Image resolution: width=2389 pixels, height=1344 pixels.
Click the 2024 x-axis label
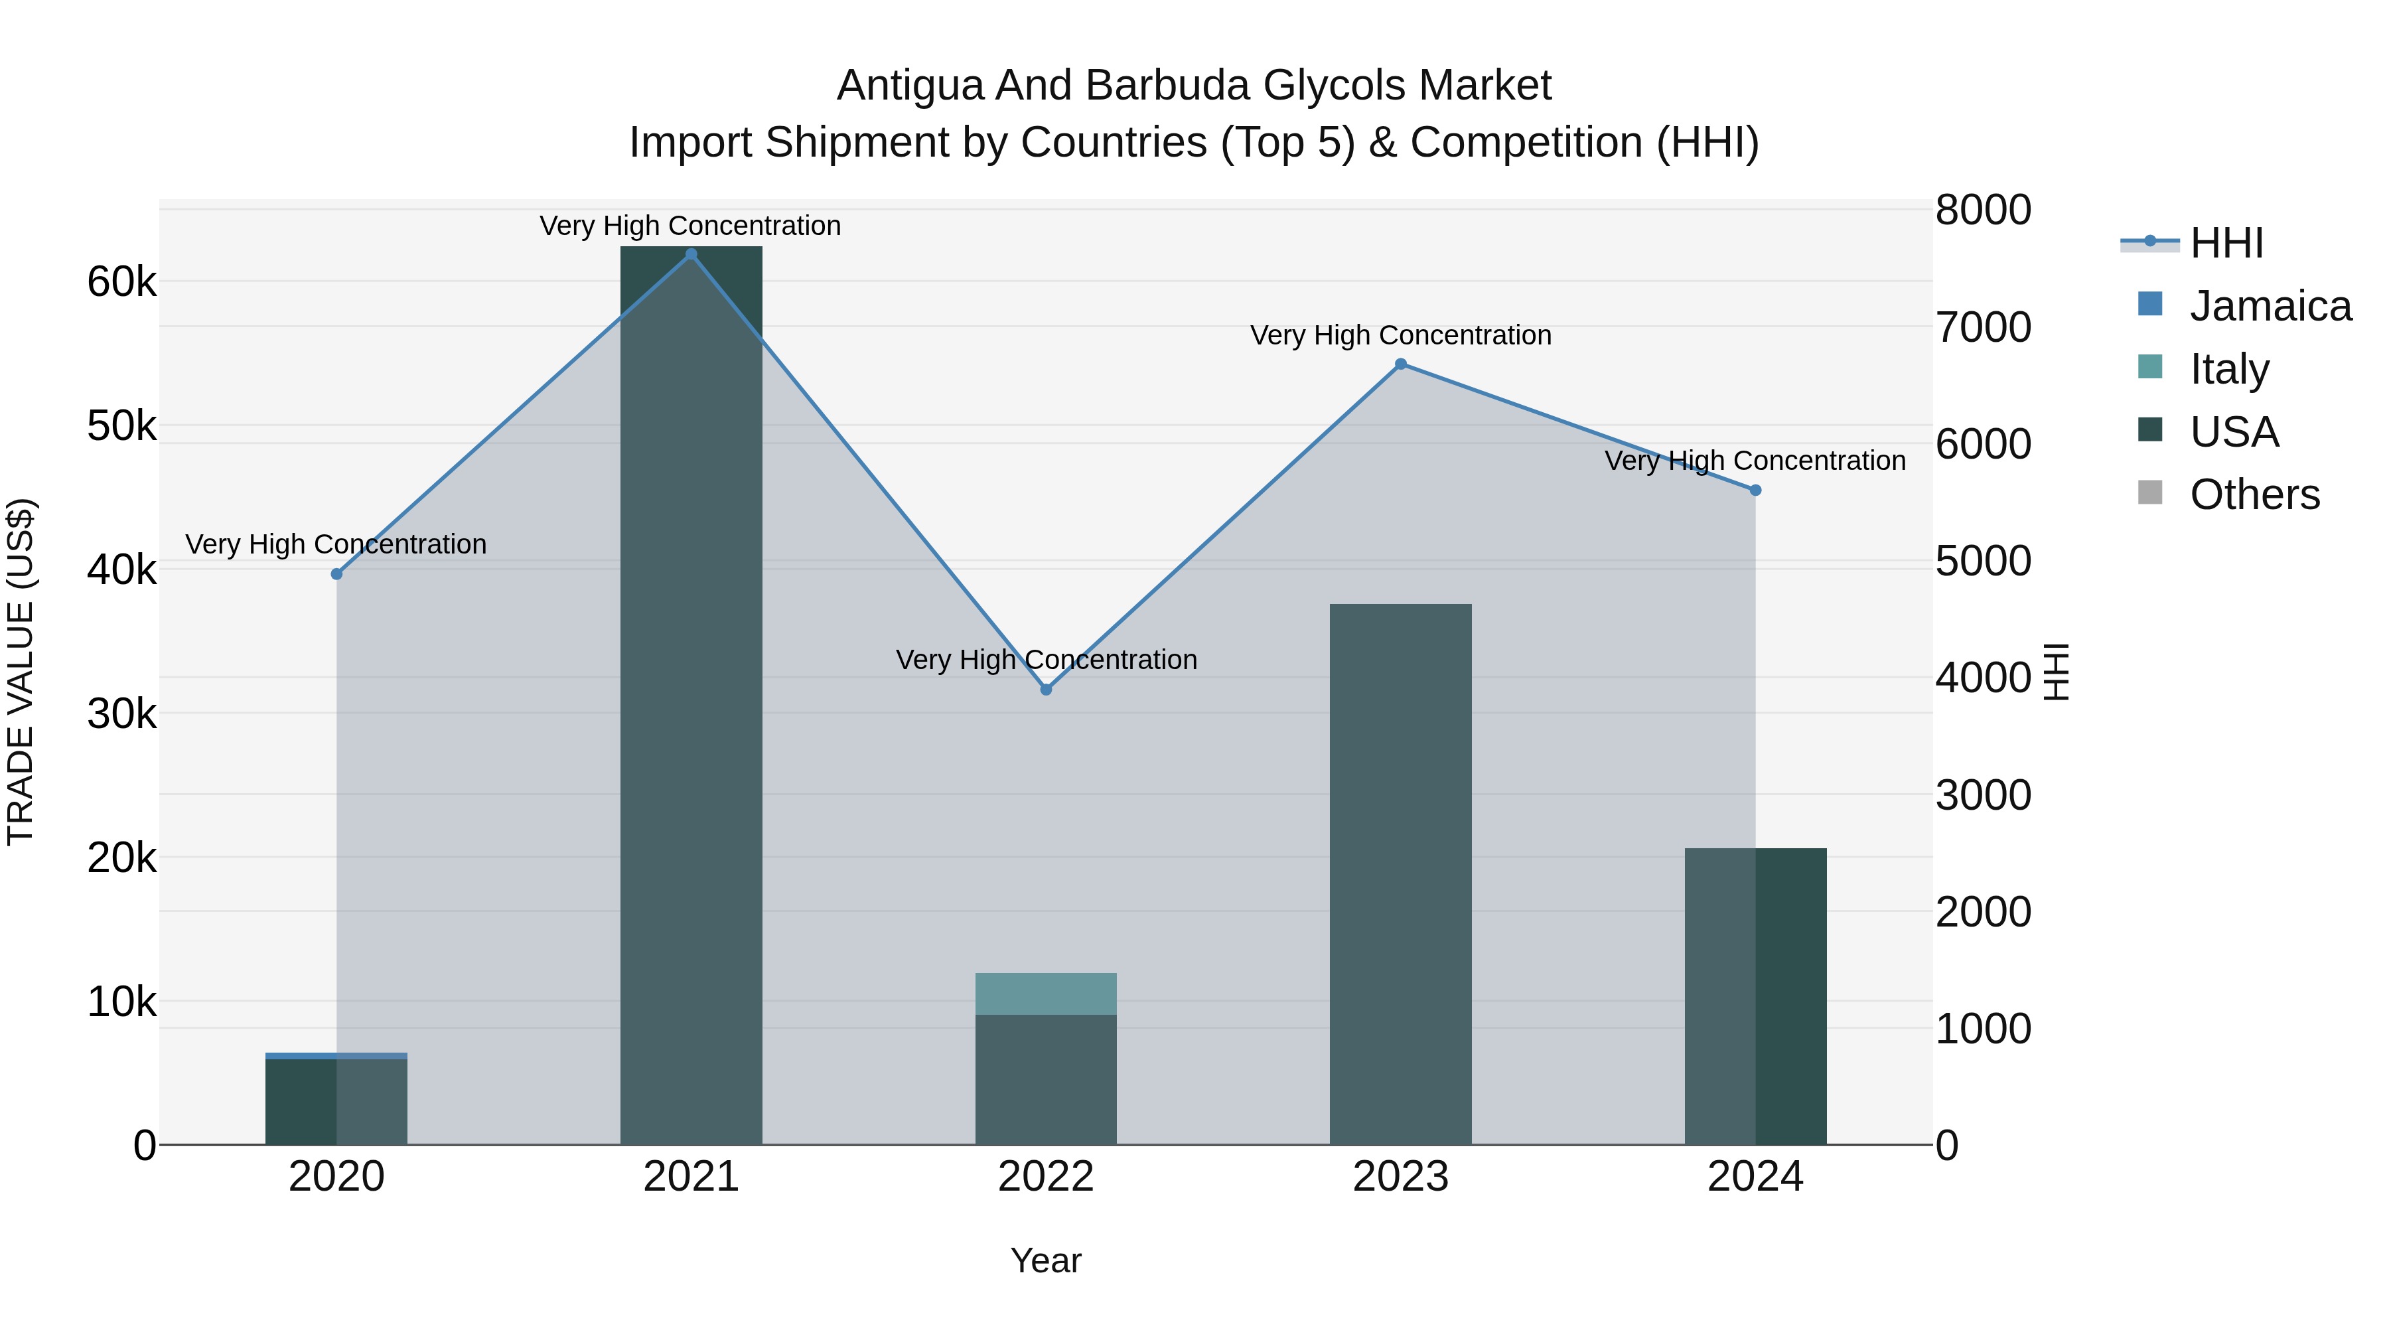[1755, 1177]
